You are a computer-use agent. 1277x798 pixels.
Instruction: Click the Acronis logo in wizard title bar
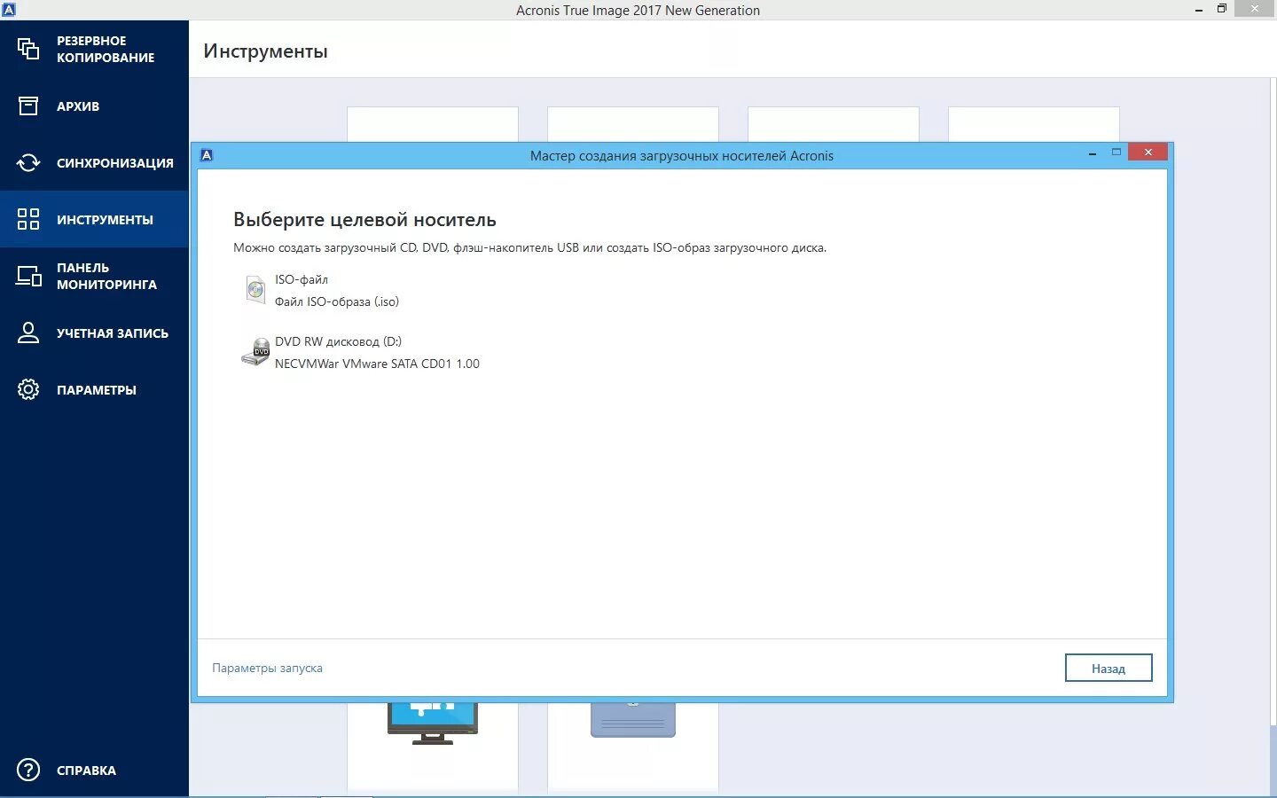tap(207, 155)
